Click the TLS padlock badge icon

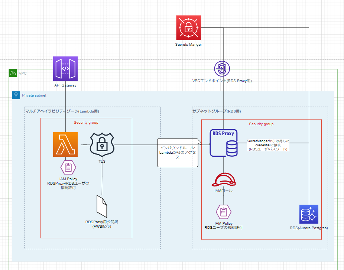point(102,145)
